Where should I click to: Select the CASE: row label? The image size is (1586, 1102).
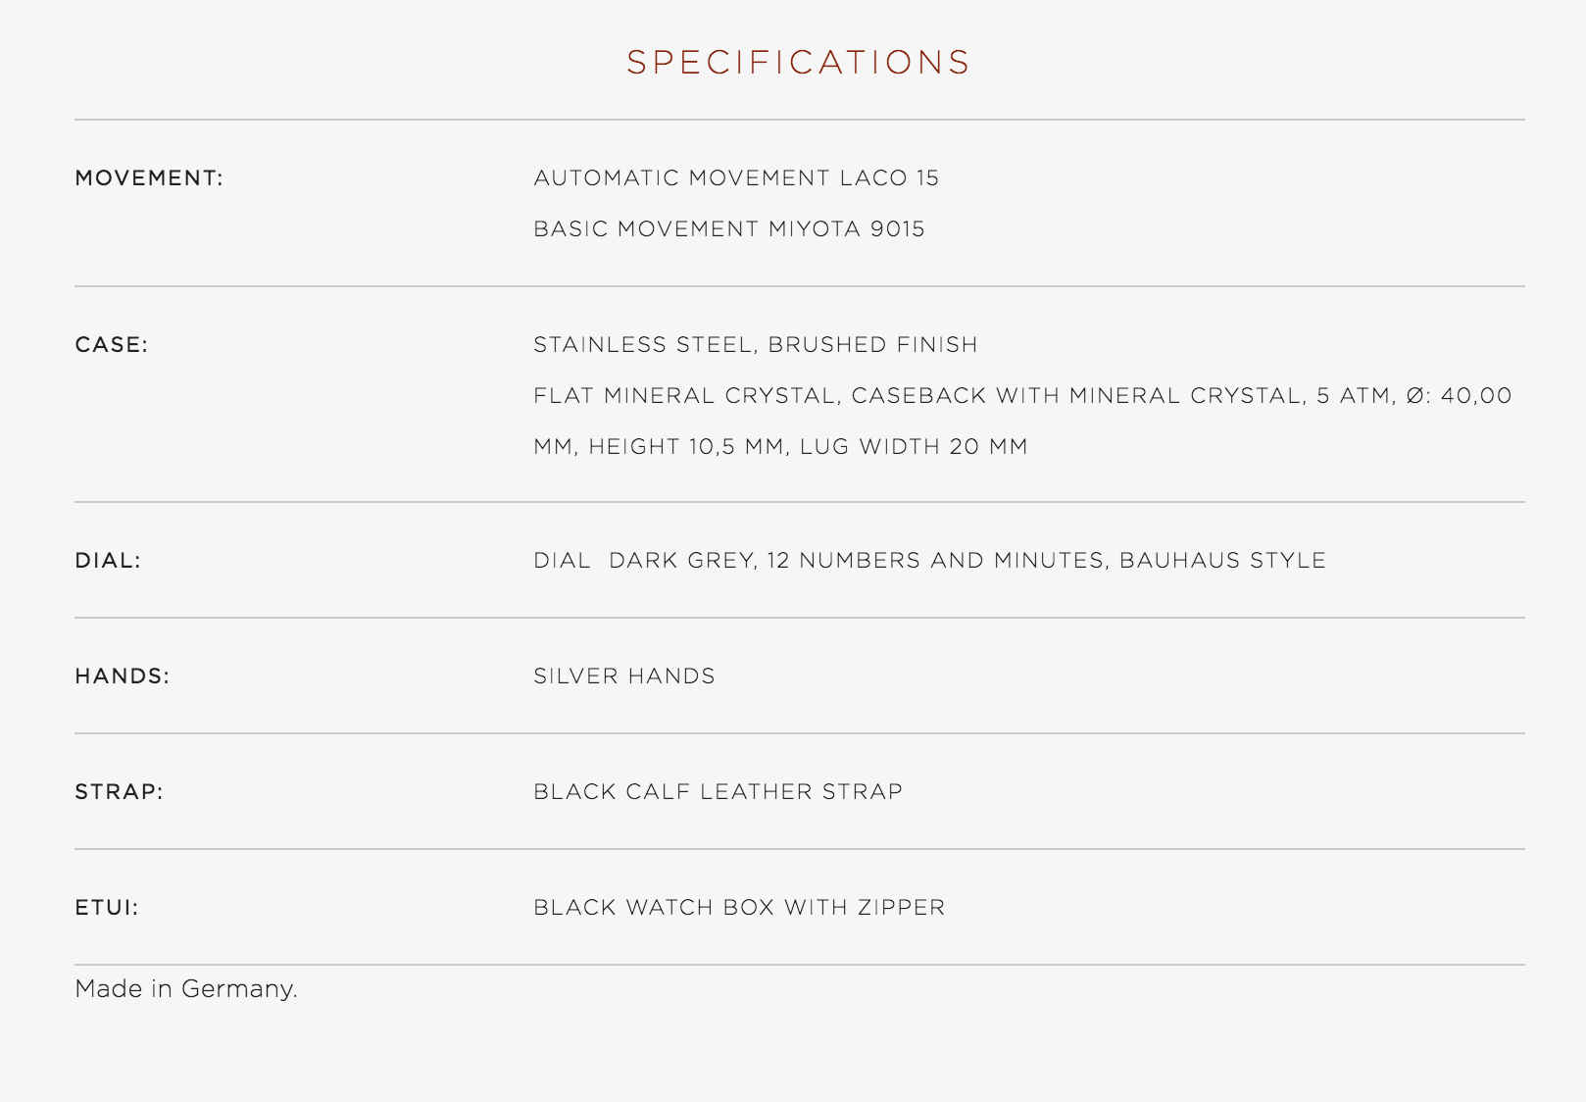pos(112,345)
